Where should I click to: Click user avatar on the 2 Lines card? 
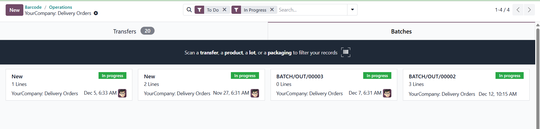point(255,93)
